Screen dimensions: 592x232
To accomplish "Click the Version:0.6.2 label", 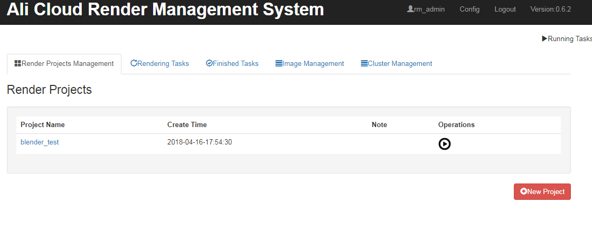I will pyautogui.click(x=550, y=9).
